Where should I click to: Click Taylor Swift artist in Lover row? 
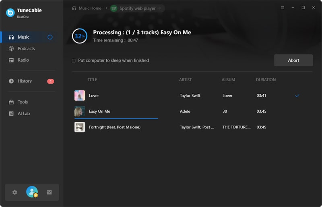[x=190, y=95]
